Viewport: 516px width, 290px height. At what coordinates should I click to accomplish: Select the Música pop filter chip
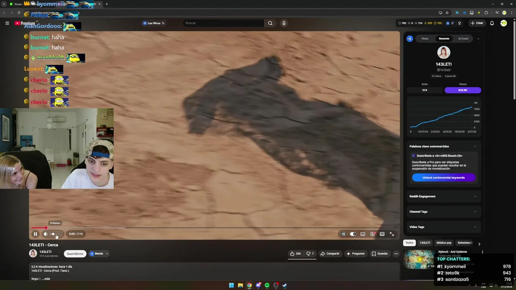coord(444,243)
